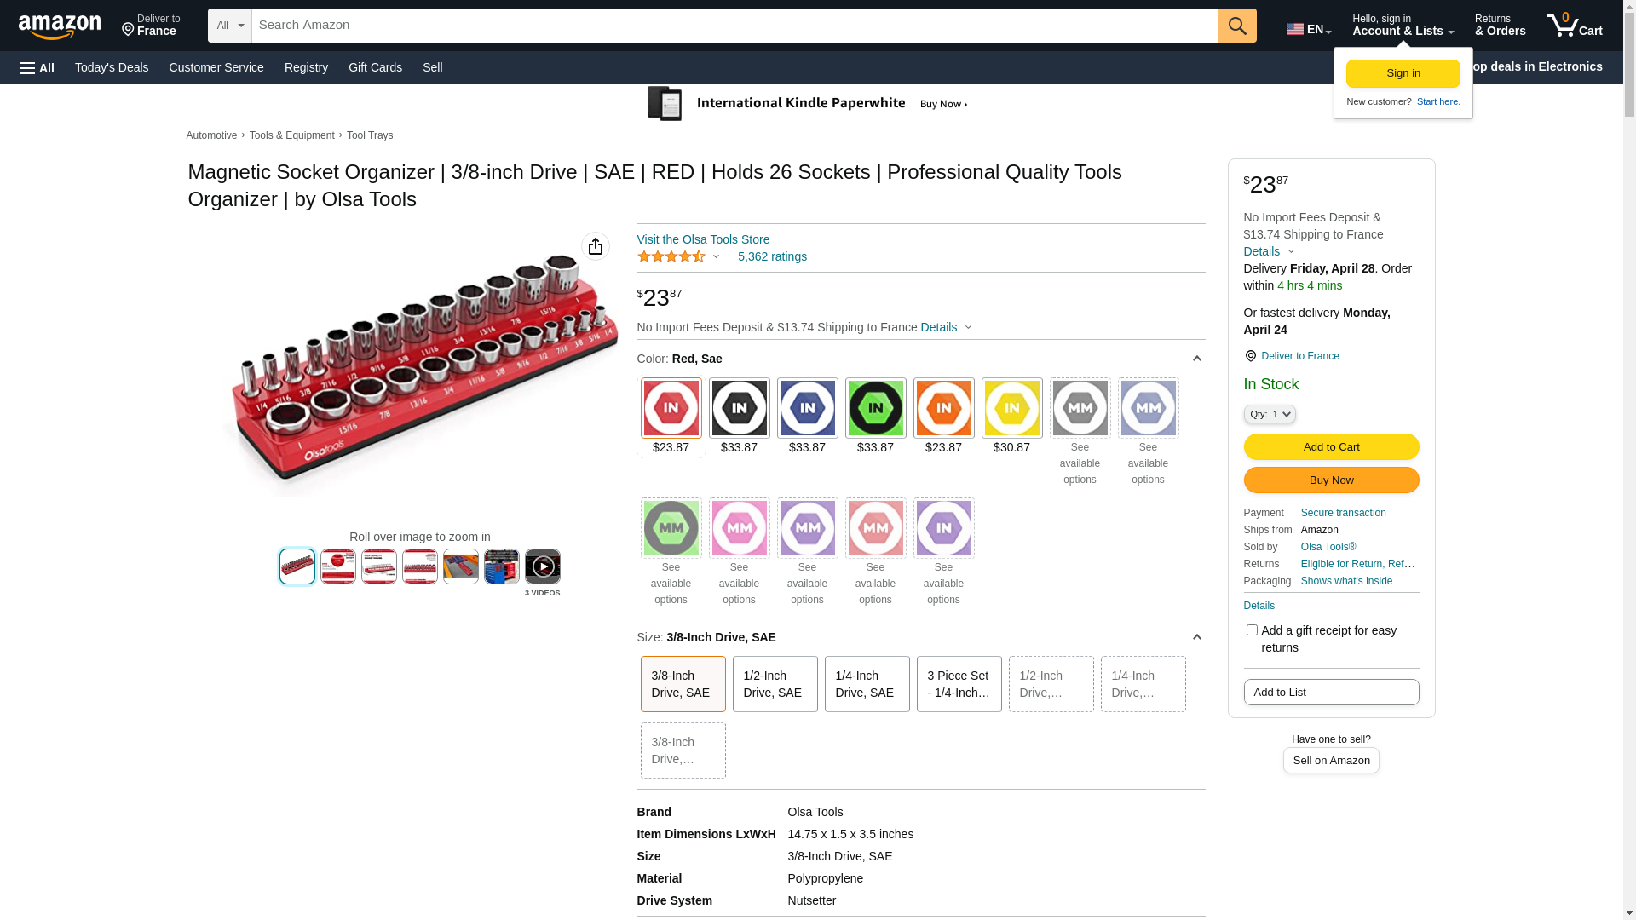Click the magnifying glass search button
This screenshot has height=920, width=1636.
[x=1236, y=26]
